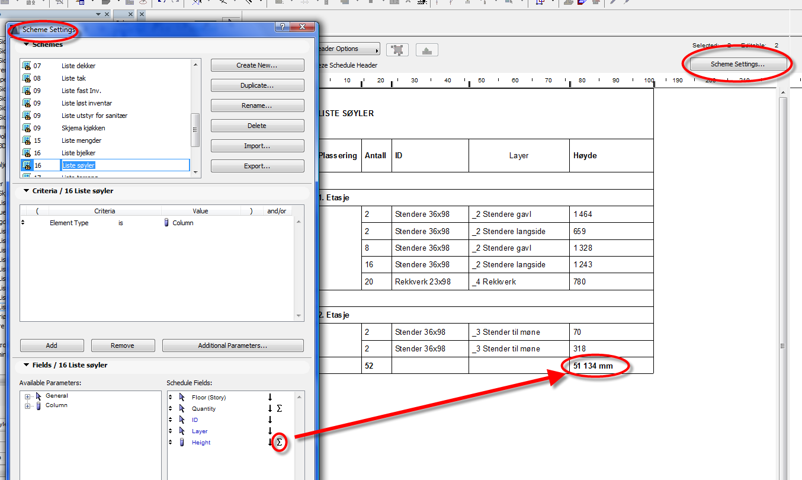Toggle sort order arrow for ID field
The image size is (802, 480).
pos(270,420)
